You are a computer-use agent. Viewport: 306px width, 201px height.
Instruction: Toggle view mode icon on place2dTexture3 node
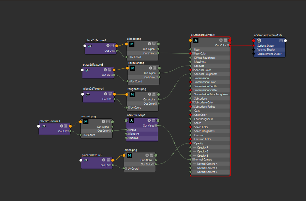[x=66, y=126]
